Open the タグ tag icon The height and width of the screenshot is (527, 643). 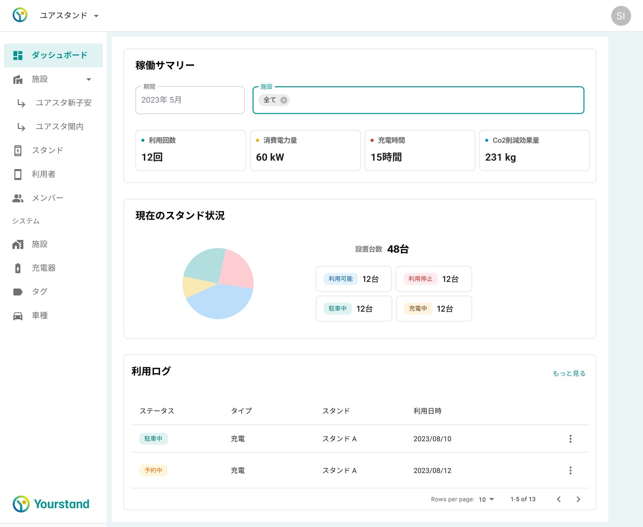pos(18,292)
